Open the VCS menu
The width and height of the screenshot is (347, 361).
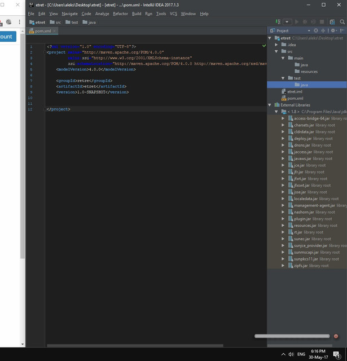(x=173, y=14)
